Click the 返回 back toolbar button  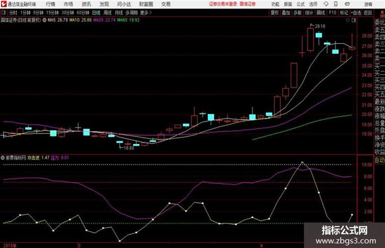coord(367,13)
